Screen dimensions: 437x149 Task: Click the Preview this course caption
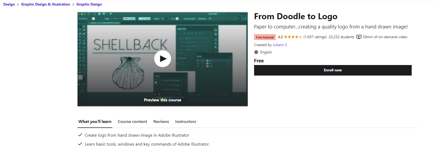[163, 100]
